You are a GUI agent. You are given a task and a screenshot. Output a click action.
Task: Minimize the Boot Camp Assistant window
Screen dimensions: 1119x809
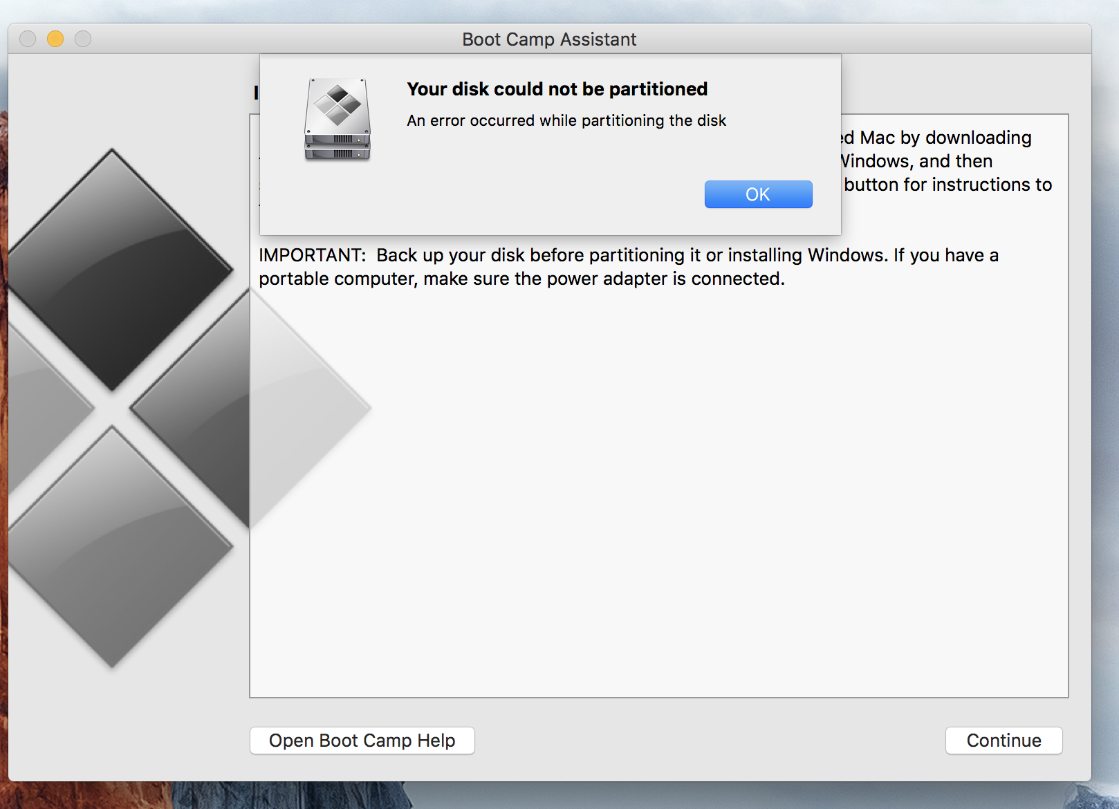pos(55,39)
